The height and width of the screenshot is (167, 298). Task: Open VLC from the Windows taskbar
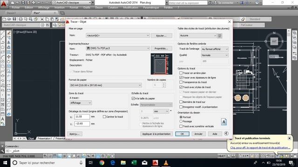coord(166,163)
